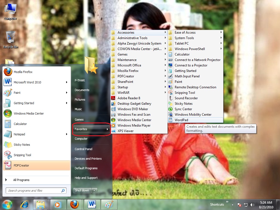The width and height of the screenshot is (280, 210).
Task: Open PDFCreator icon in Start menu
Action: (x=8, y=165)
